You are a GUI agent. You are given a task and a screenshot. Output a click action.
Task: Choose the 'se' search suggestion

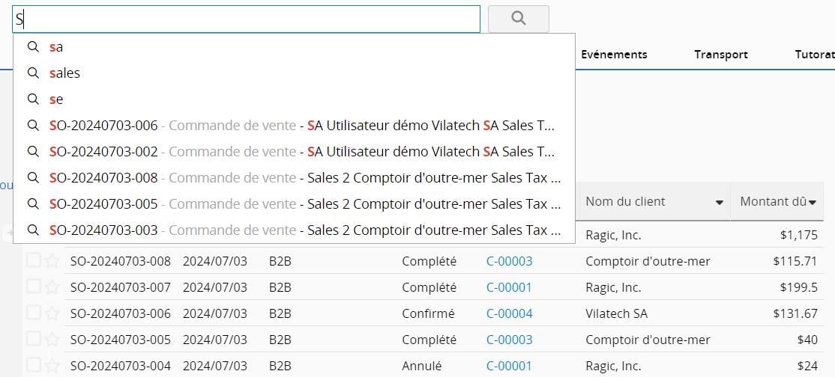coord(56,99)
